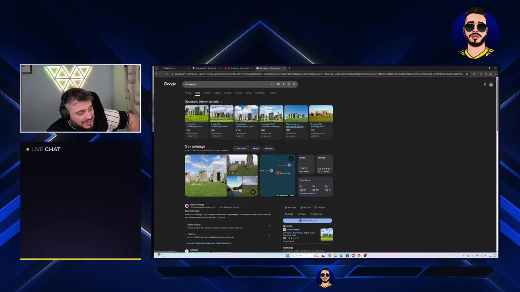The width and height of the screenshot is (520, 292).
Task: Click the Yol Tarifi directions button
Action: (x=305, y=208)
